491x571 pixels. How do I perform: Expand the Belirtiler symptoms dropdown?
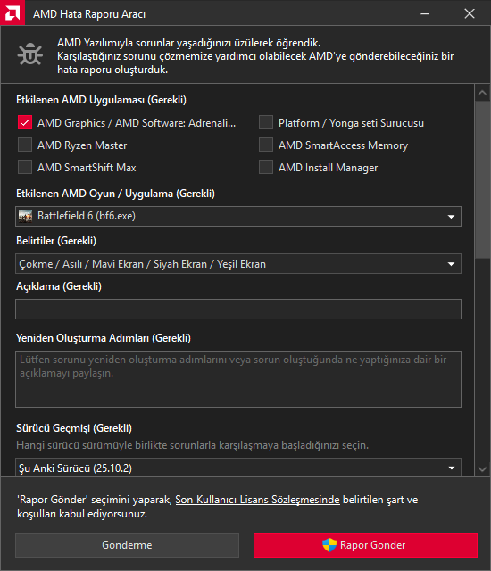(x=238, y=264)
